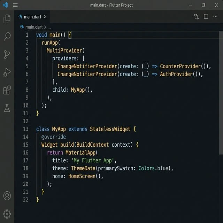
Task: Close the main.dart tab
Action: 45,17
